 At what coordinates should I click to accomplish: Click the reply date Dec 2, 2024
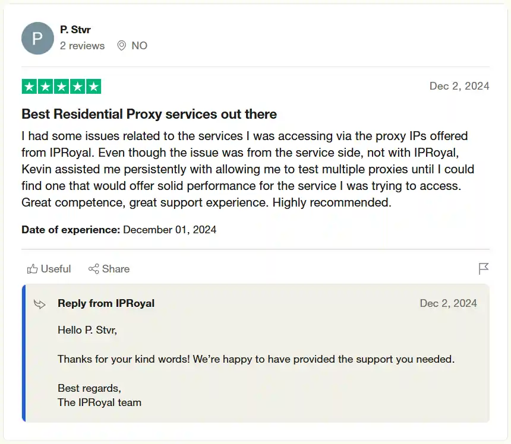click(x=449, y=303)
